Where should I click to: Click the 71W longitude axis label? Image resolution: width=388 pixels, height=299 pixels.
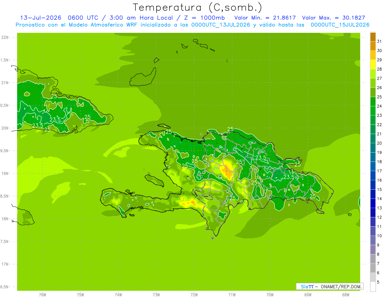pyautogui.click(x=232, y=295)
